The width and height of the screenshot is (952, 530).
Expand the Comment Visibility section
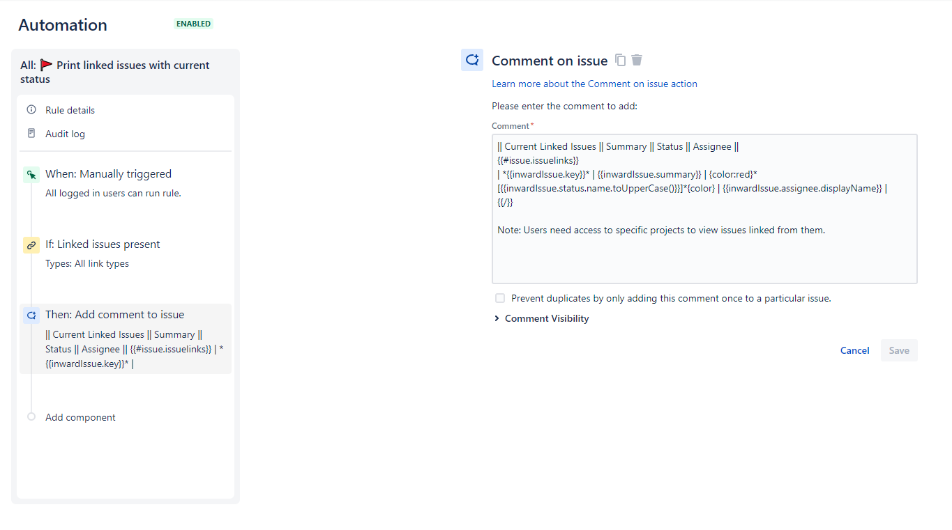(542, 318)
